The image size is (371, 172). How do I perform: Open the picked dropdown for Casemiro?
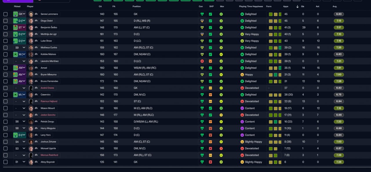point(19,95)
